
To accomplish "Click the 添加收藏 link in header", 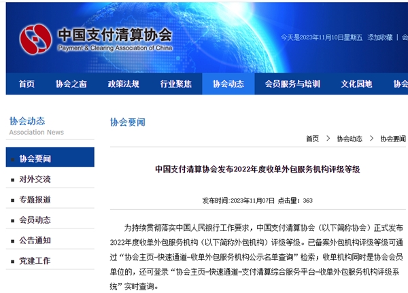I will click(x=380, y=37).
